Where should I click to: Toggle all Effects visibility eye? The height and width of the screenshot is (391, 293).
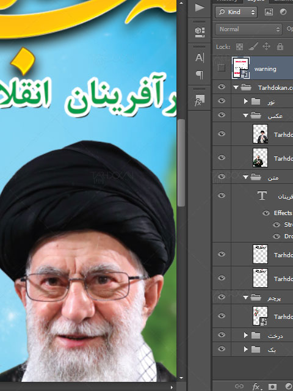266,213
